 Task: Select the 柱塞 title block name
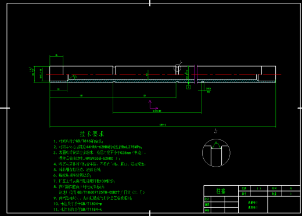tap(221, 191)
